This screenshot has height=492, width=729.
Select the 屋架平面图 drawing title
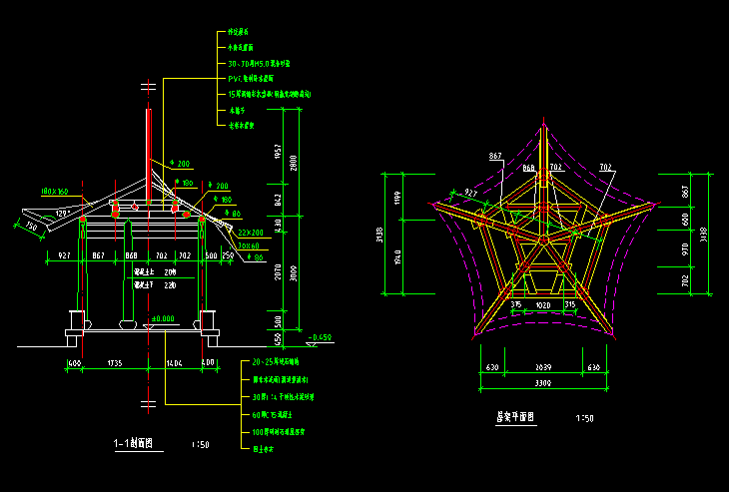(x=515, y=417)
